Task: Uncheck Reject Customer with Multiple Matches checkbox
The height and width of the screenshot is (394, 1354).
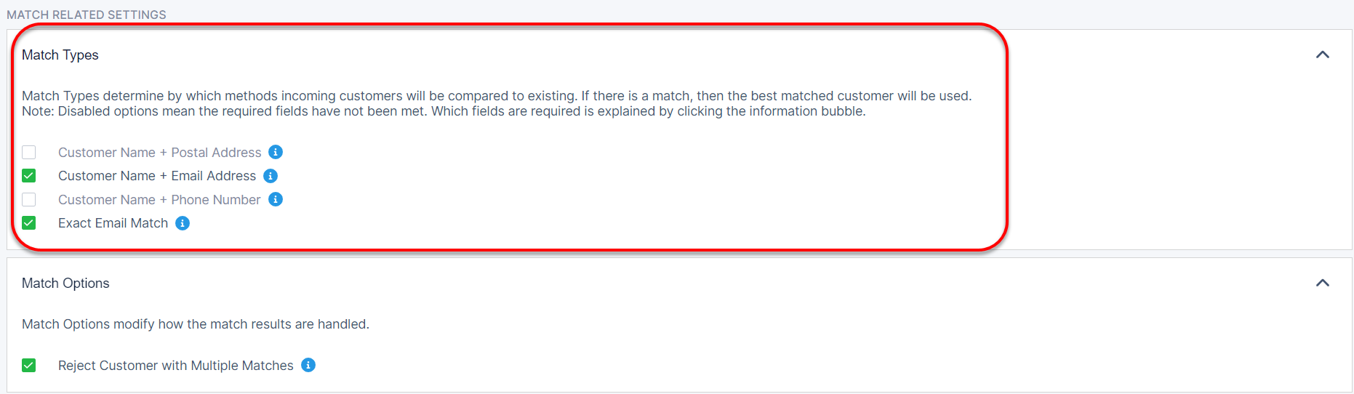Action: (x=29, y=366)
